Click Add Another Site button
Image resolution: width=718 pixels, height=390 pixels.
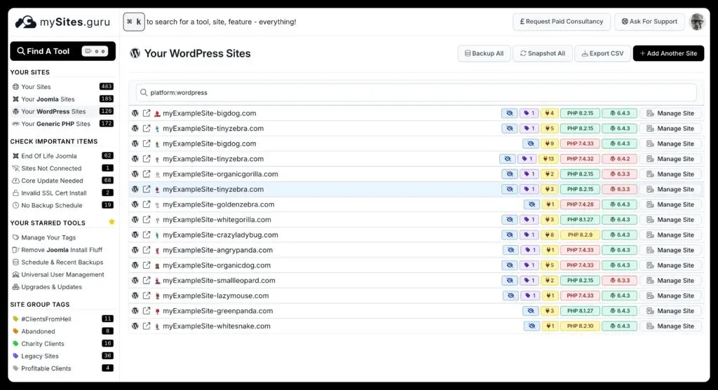pyautogui.click(x=668, y=53)
